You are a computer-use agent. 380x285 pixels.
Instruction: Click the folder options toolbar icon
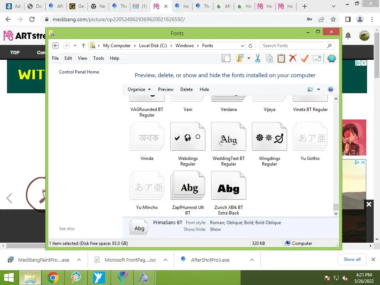[x=239, y=58]
